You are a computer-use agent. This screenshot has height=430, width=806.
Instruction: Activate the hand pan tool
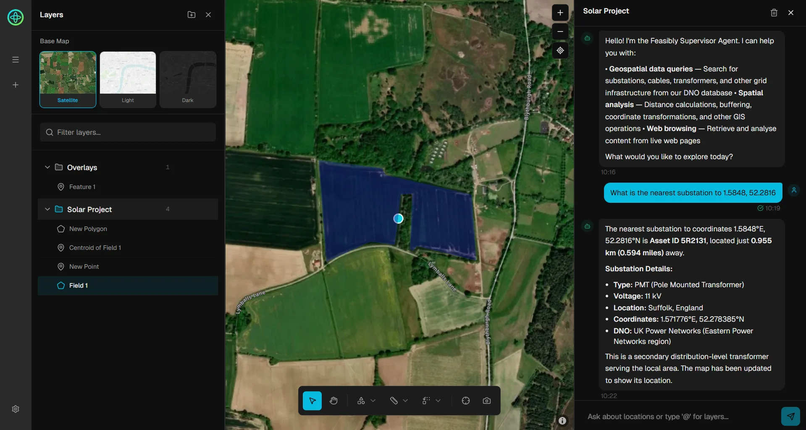click(333, 401)
